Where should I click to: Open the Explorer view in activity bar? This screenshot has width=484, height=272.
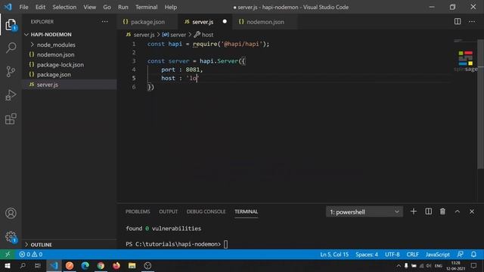pos(11,24)
